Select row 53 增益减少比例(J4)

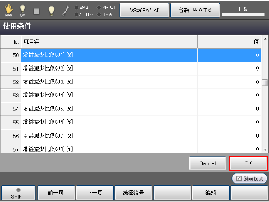pyautogui.click(x=131, y=95)
